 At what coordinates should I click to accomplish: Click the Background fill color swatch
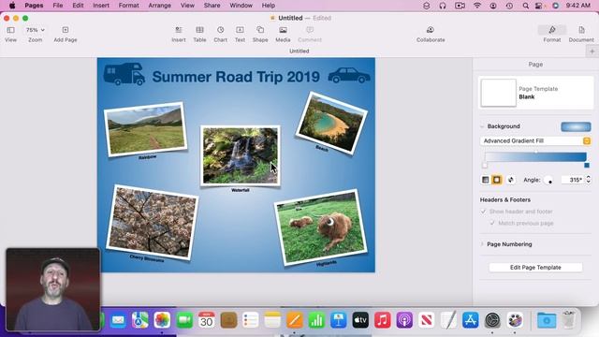576,126
